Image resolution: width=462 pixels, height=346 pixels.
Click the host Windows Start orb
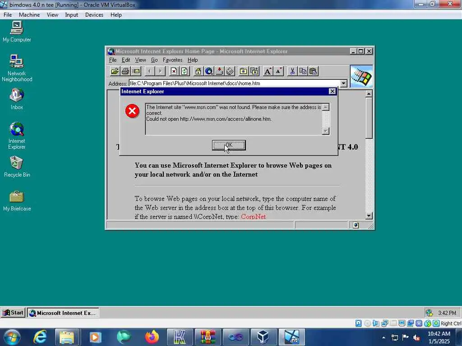[12, 337]
